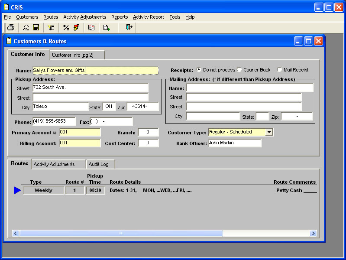Viewport: 346px width, 260px height.
Task: Open the Activity Report menu
Action: pos(149,17)
